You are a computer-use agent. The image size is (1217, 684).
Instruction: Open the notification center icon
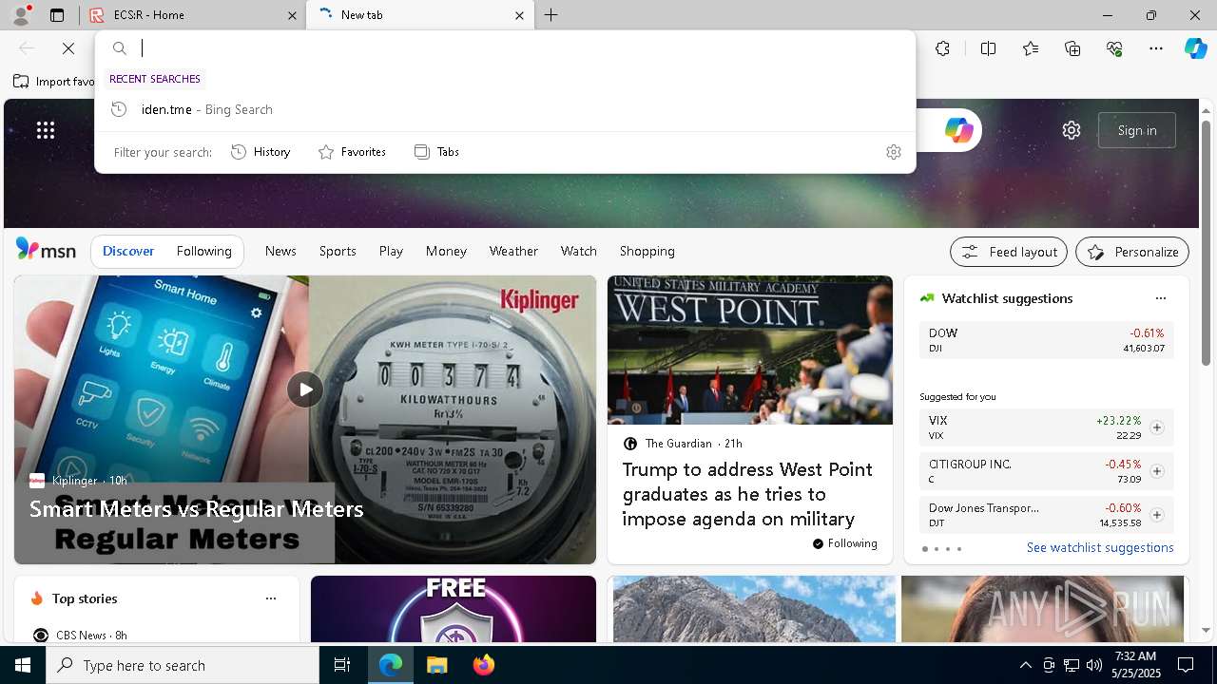(x=1186, y=665)
